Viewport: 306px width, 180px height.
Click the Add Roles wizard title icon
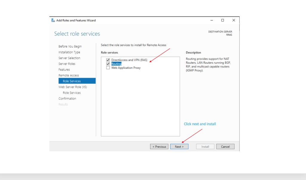pos(53,20)
